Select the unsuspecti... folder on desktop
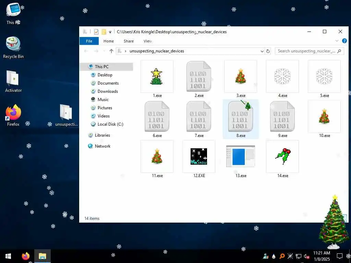Screen dimensions: 351x263 click(66, 115)
